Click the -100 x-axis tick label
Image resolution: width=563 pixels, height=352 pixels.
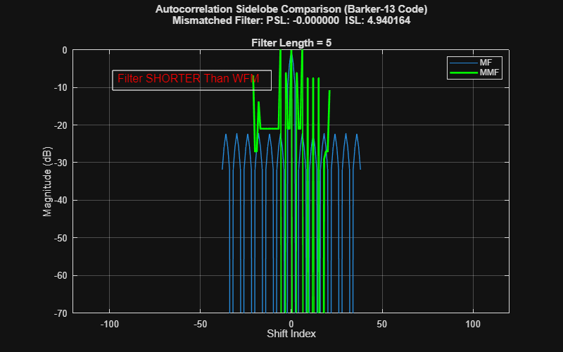click(x=109, y=324)
